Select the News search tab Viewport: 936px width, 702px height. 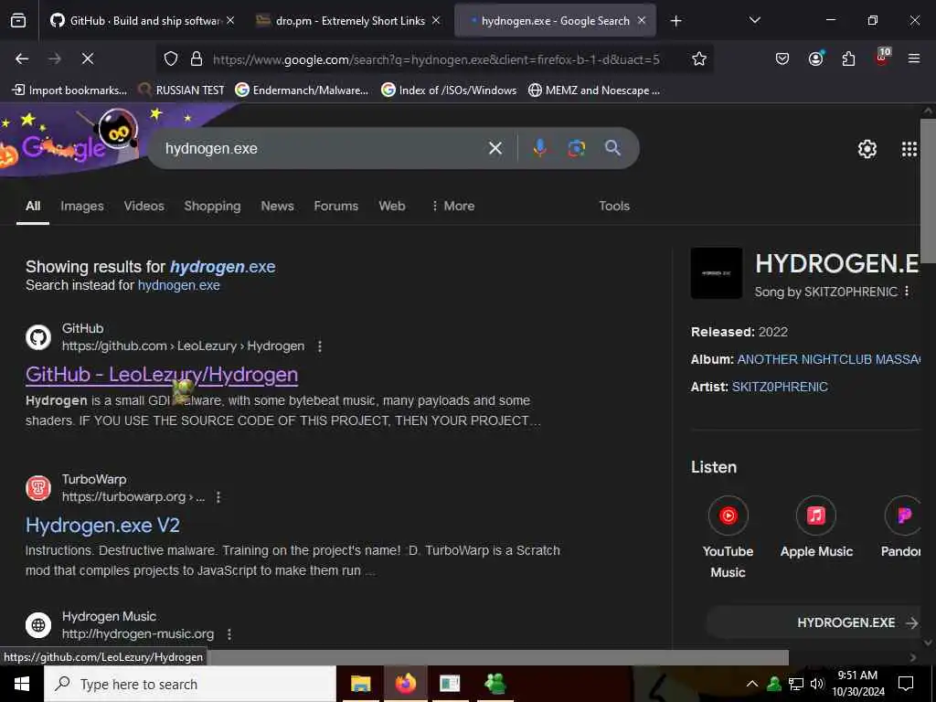pyautogui.click(x=277, y=206)
